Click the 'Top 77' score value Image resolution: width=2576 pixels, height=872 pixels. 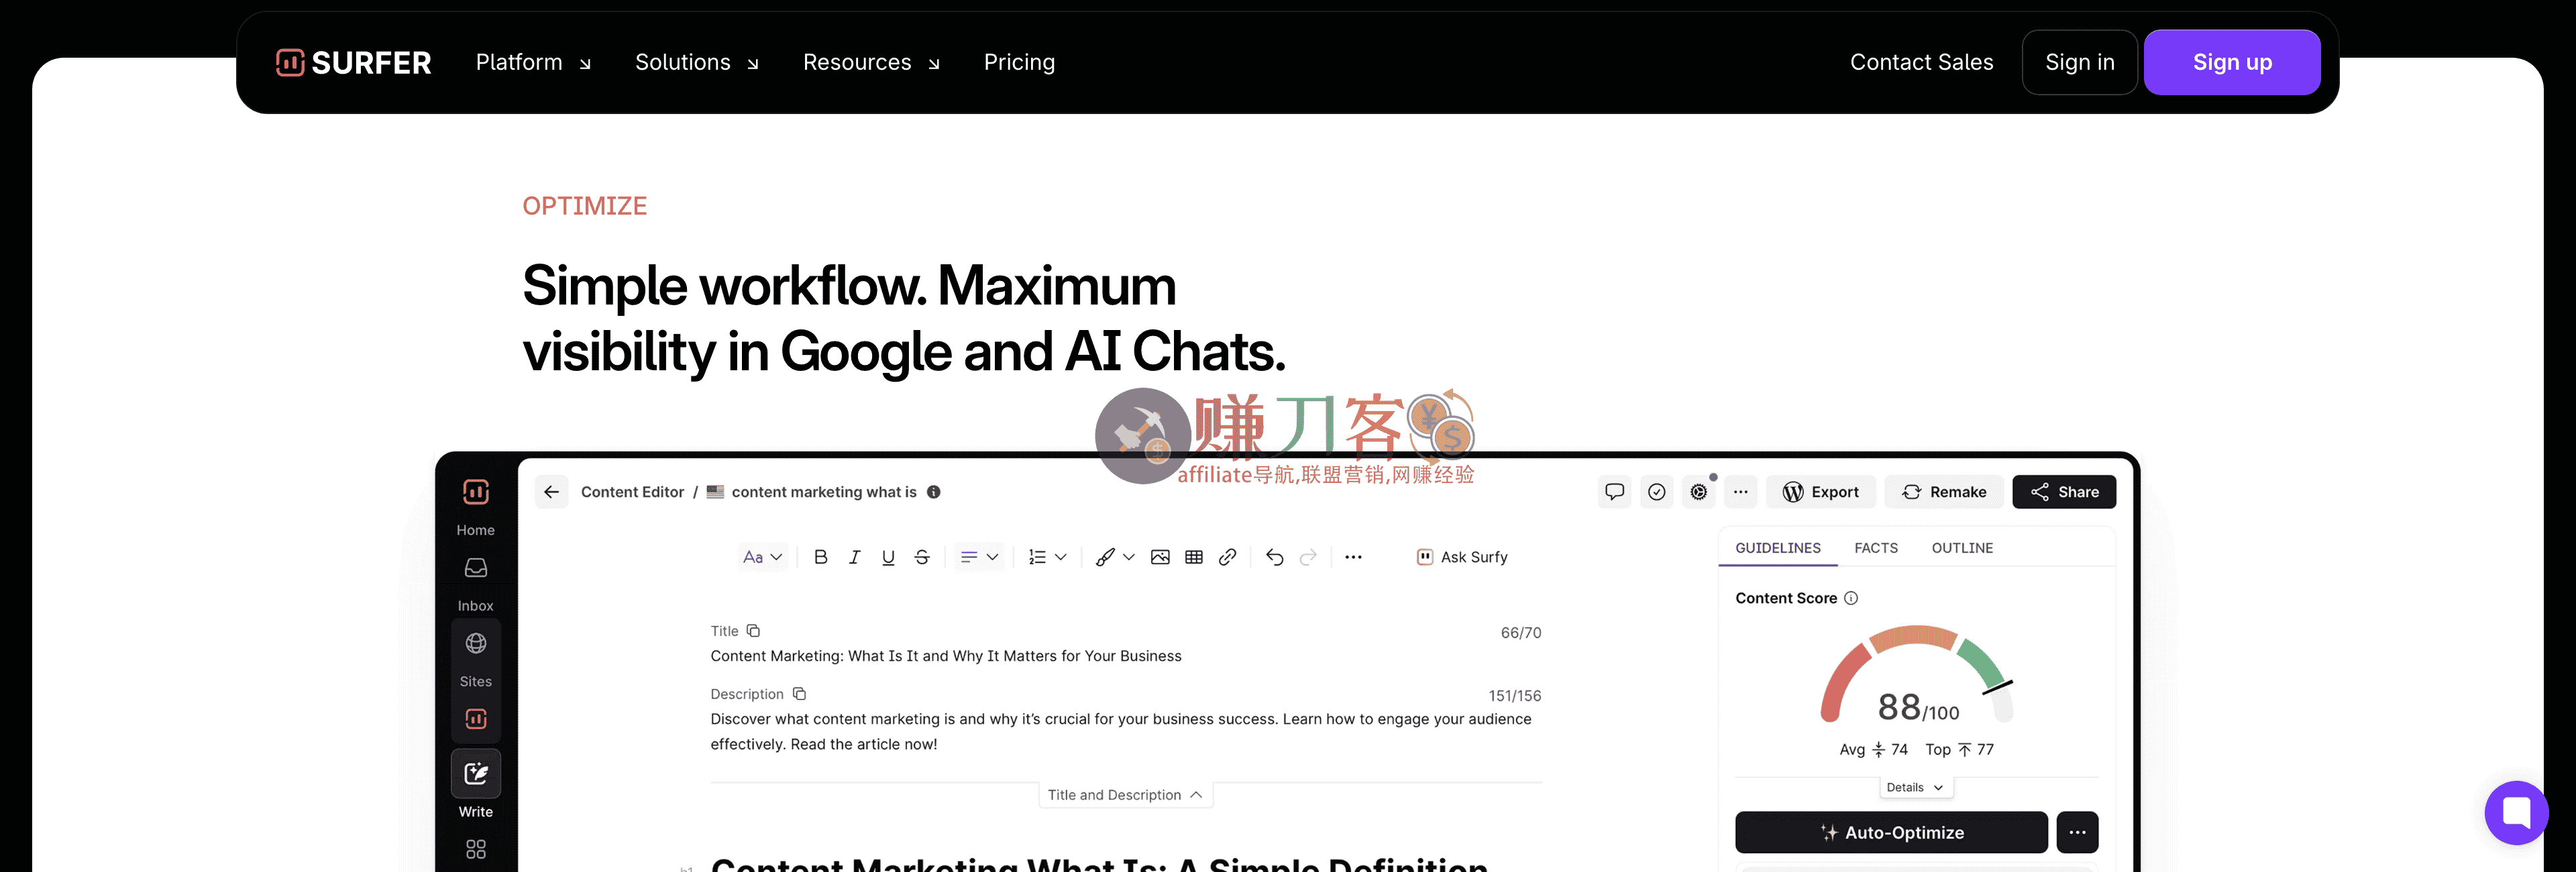click(1960, 749)
